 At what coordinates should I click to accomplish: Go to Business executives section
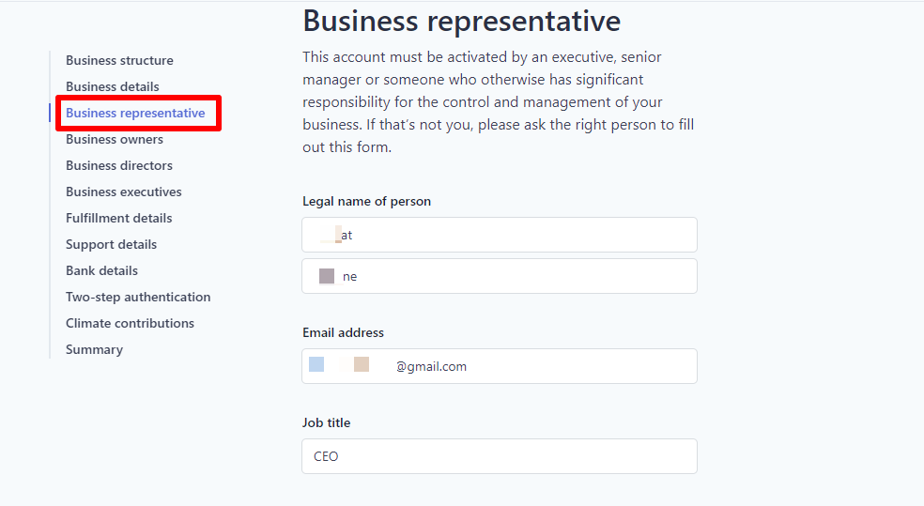click(123, 192)
